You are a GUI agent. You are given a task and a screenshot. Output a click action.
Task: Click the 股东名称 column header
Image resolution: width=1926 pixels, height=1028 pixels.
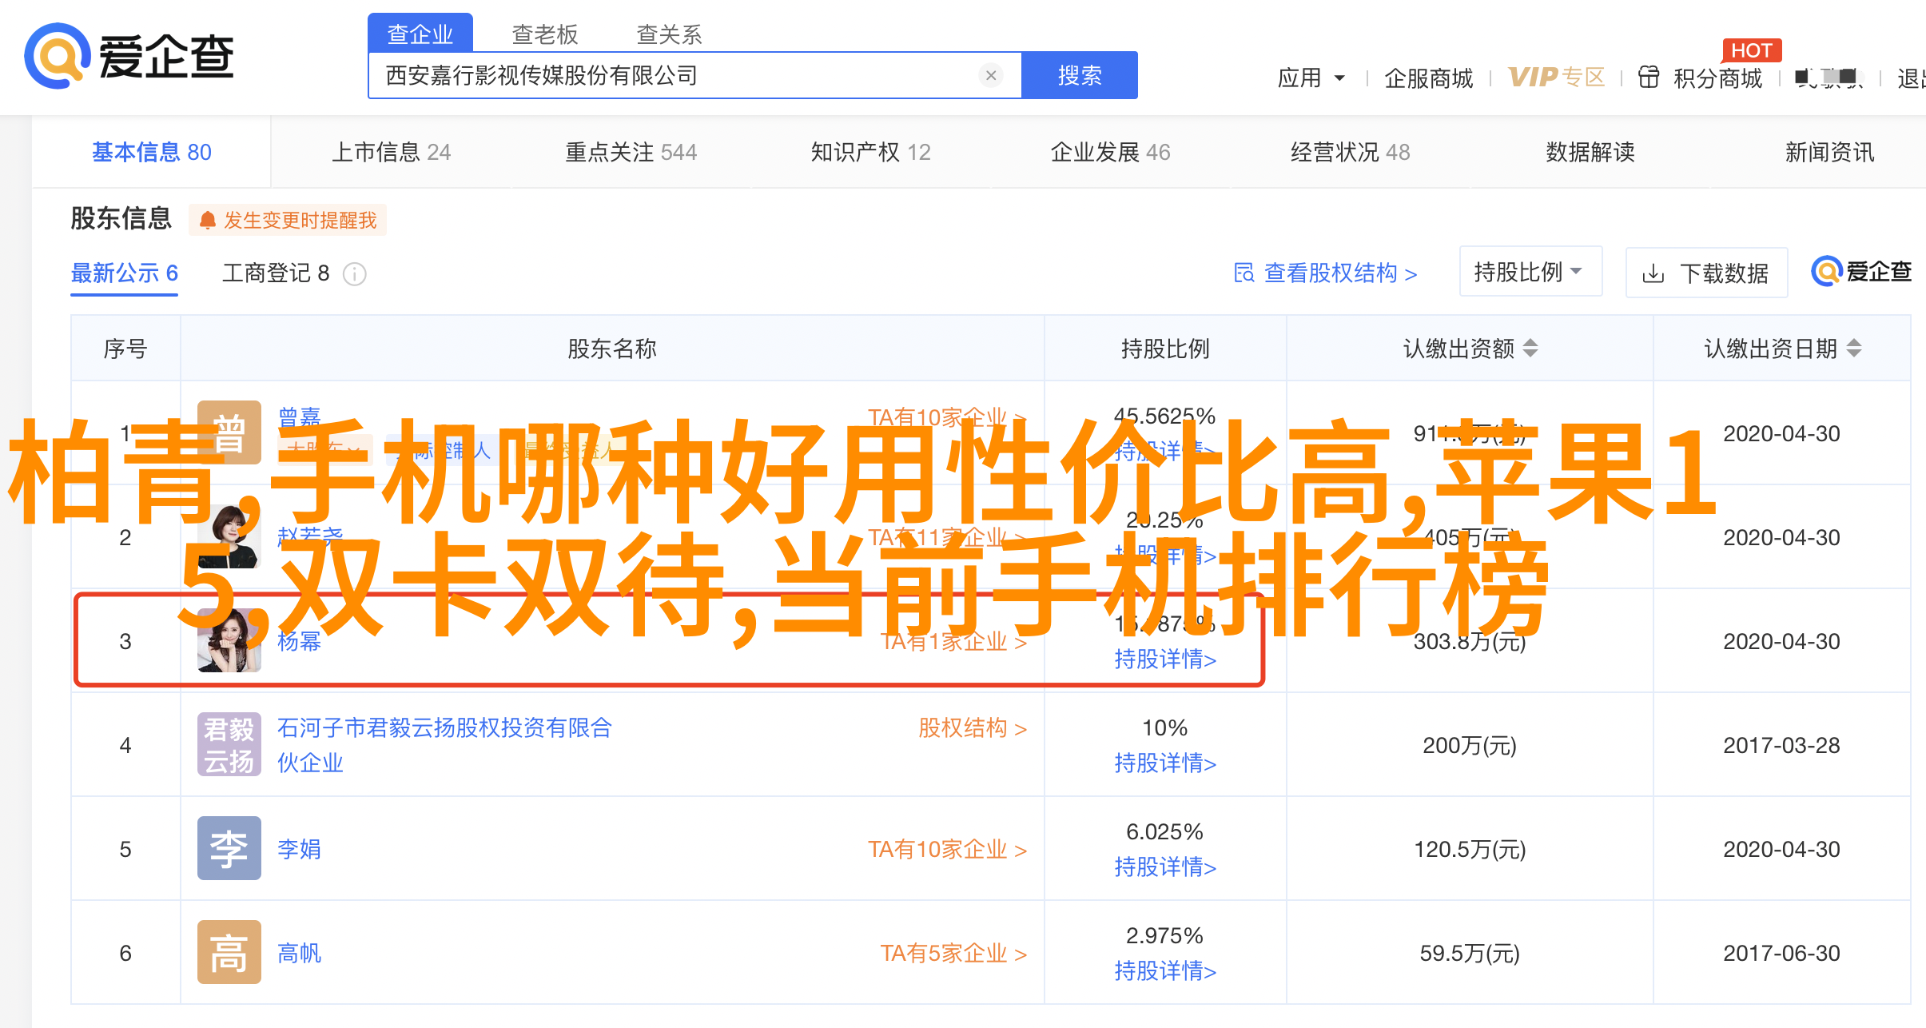(x=612, y=349)
